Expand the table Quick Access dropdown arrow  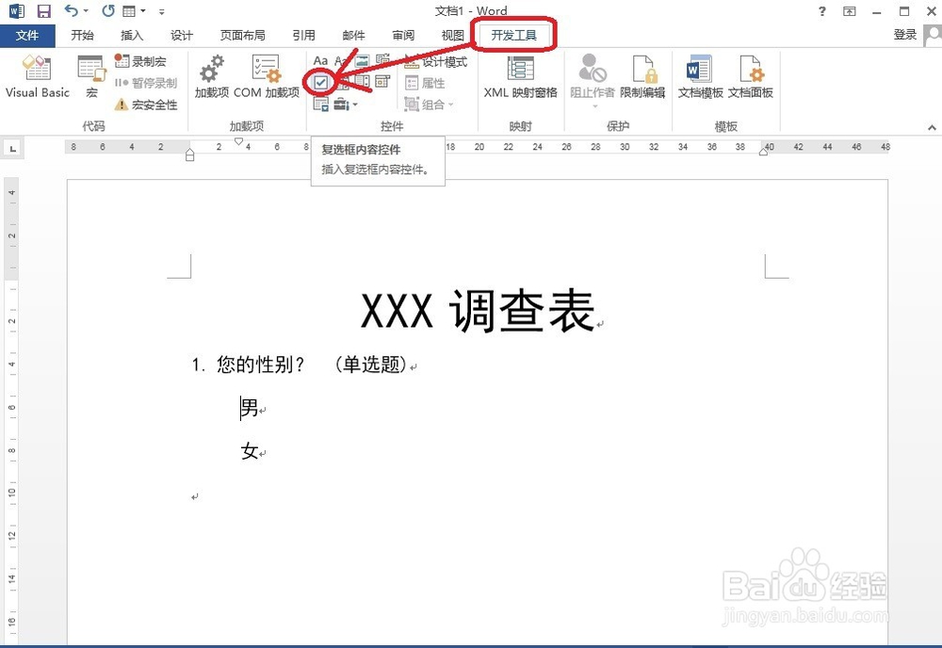pyautogui.click(x=143, y=10)
